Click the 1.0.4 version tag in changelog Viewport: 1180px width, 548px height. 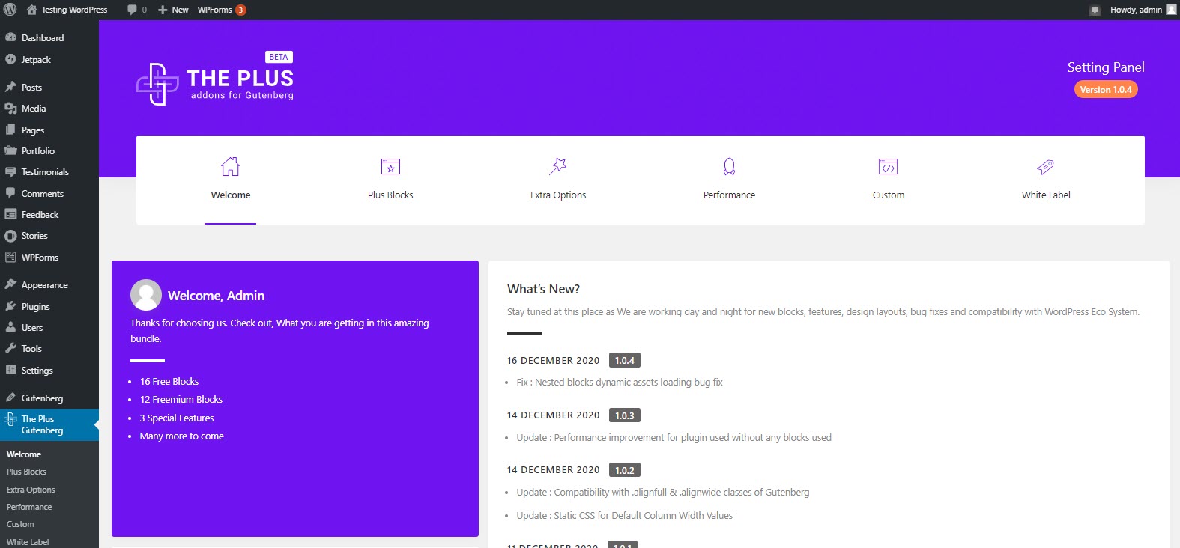625,360
